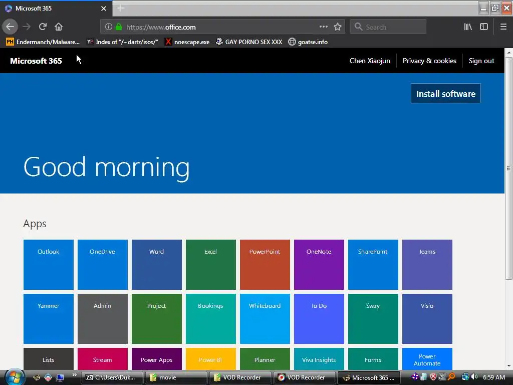Go to the browser home page
Screen dimensions: 513x385
tap(59, 27)
